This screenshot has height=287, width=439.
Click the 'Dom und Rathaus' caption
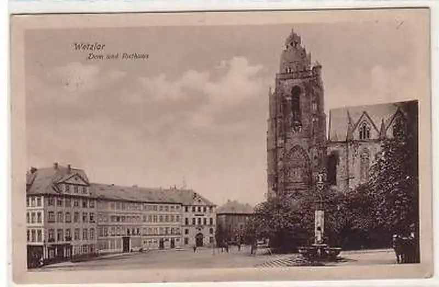(x=118, y=56)
